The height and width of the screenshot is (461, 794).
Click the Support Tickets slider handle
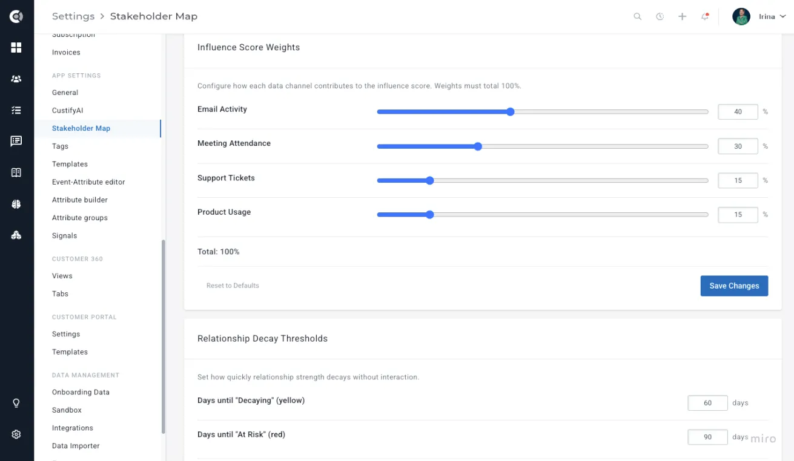click(x=430, y=180)
